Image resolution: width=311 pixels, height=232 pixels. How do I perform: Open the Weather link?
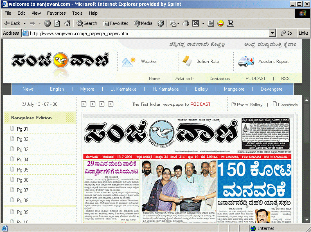click(149, 61)
